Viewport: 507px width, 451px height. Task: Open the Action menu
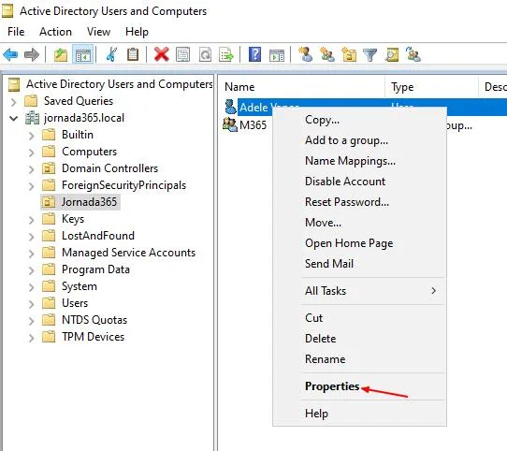tap(55, 32)
